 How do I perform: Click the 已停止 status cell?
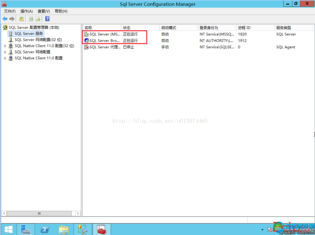coord(129,47)
